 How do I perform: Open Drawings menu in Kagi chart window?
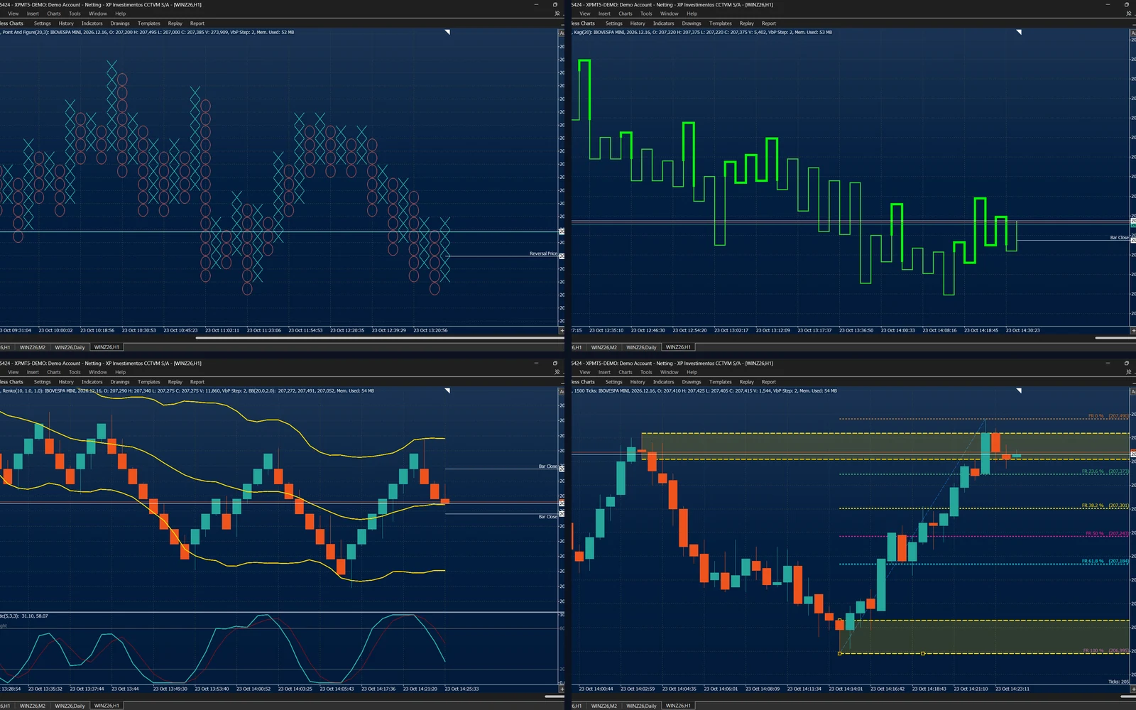pos(692,23)
